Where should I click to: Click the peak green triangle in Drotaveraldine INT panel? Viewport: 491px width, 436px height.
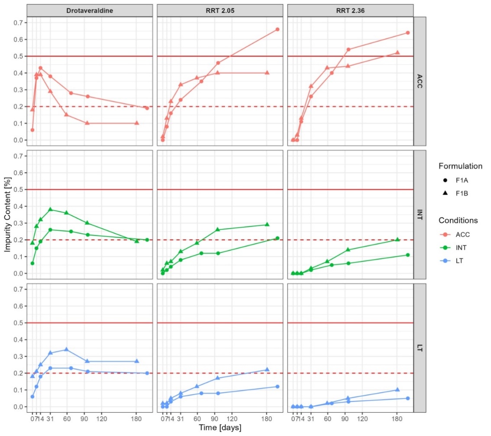point(50,210)
